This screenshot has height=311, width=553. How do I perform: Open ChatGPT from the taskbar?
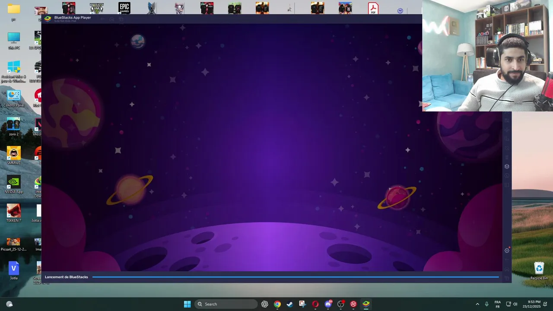click(265, 304)
